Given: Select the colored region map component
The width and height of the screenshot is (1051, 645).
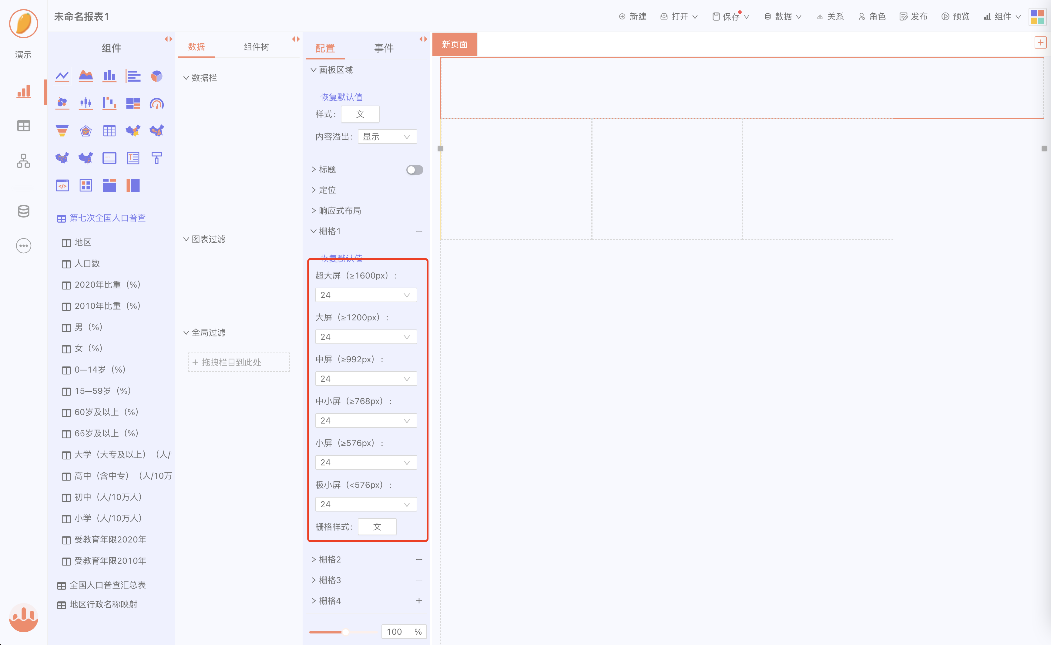Looking at the screenshot, I should (133, 131).
